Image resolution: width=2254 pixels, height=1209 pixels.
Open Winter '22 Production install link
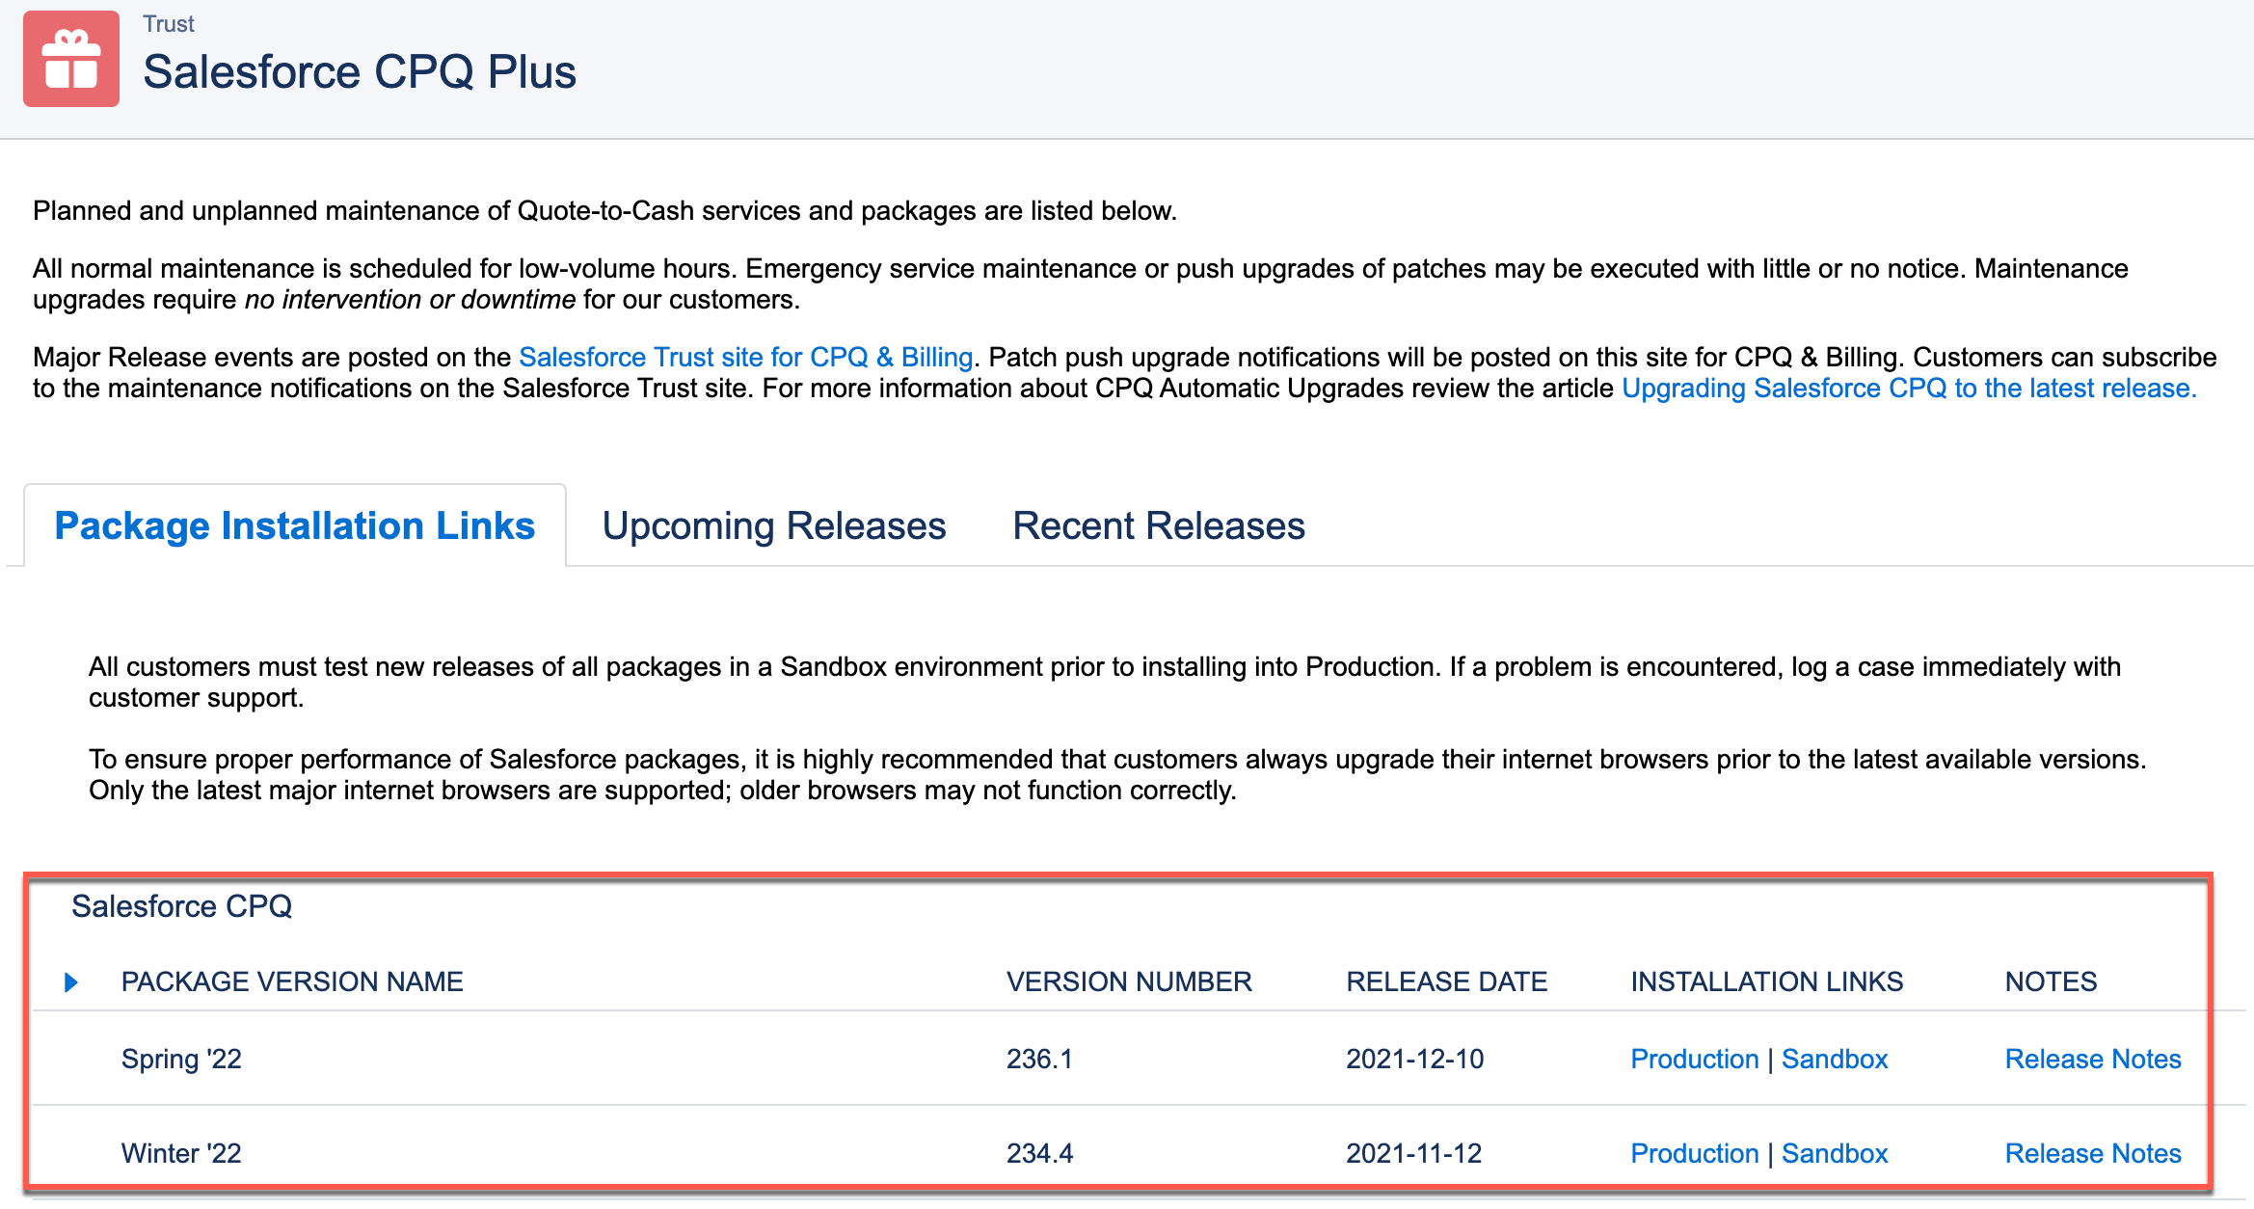1695,1153
